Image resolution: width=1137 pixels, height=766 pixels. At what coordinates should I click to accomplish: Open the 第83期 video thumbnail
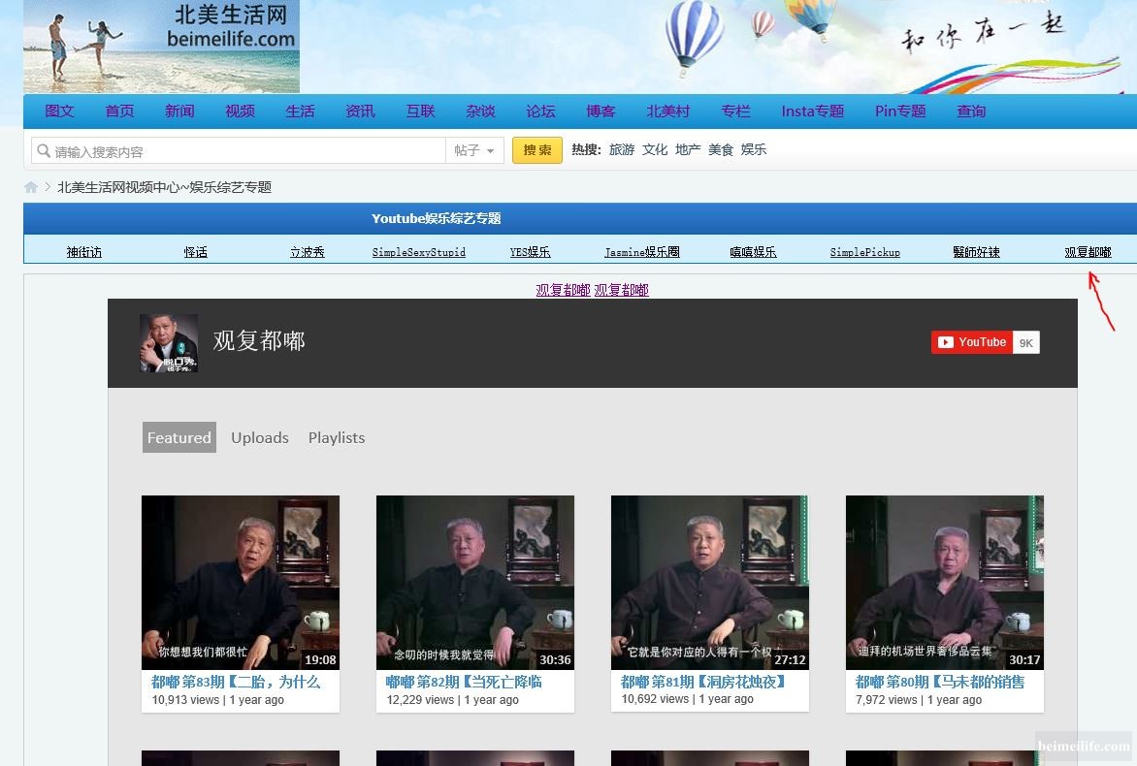241,582
